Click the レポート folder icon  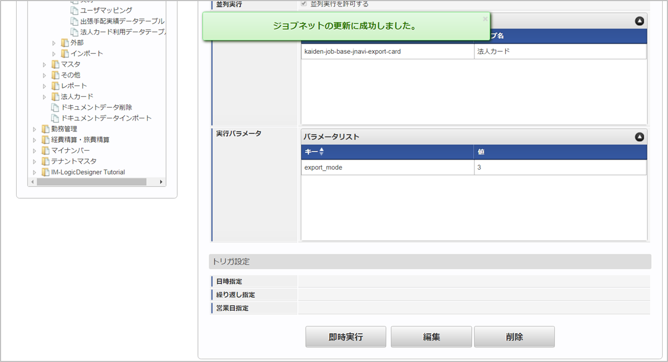55,86
